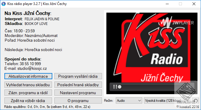
Task: Click the Rádio spuštěno status bar text
Action: point(47,107)
